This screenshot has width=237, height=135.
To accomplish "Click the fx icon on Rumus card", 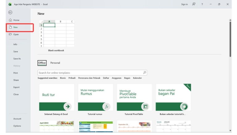I will coord(106,106).
